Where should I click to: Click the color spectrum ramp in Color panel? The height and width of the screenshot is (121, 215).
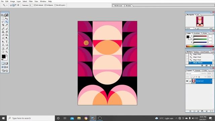(200, 46)
